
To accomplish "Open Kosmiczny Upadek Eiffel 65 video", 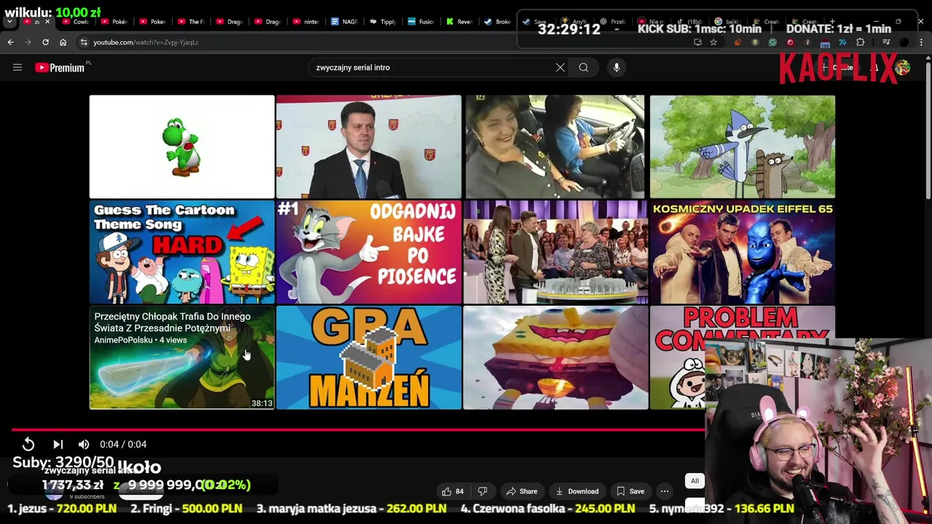I will 742,252.
